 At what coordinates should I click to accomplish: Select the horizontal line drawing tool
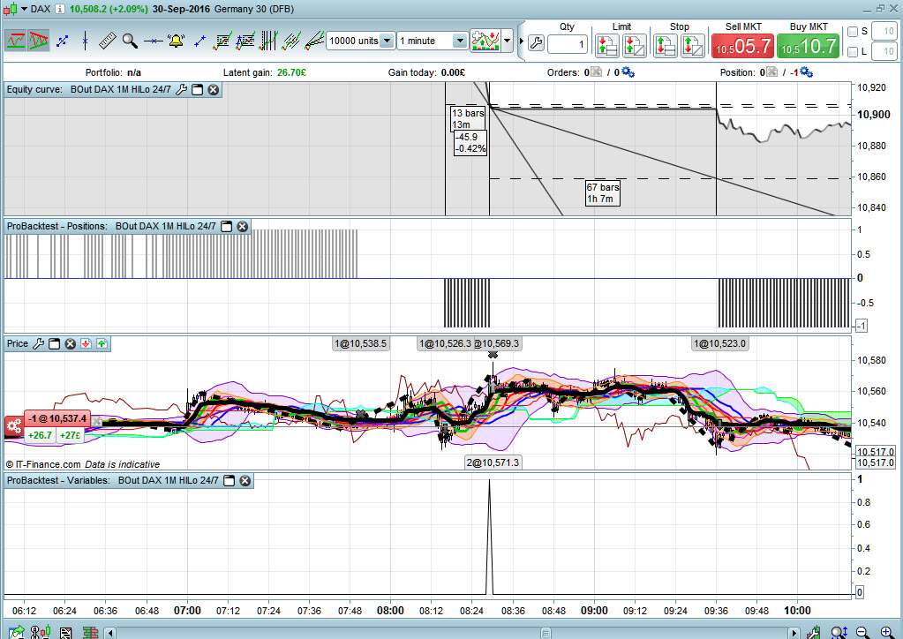pos(154,41)
